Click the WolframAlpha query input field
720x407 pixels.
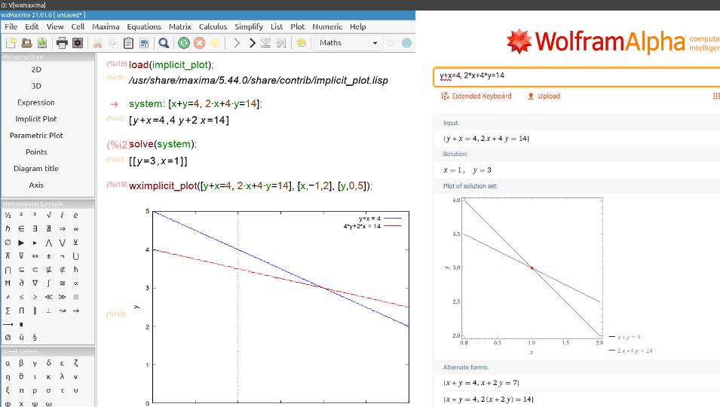pyautogui.click(x=577, y=77)
